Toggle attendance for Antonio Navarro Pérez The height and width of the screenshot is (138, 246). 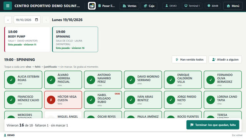(103, 80)
